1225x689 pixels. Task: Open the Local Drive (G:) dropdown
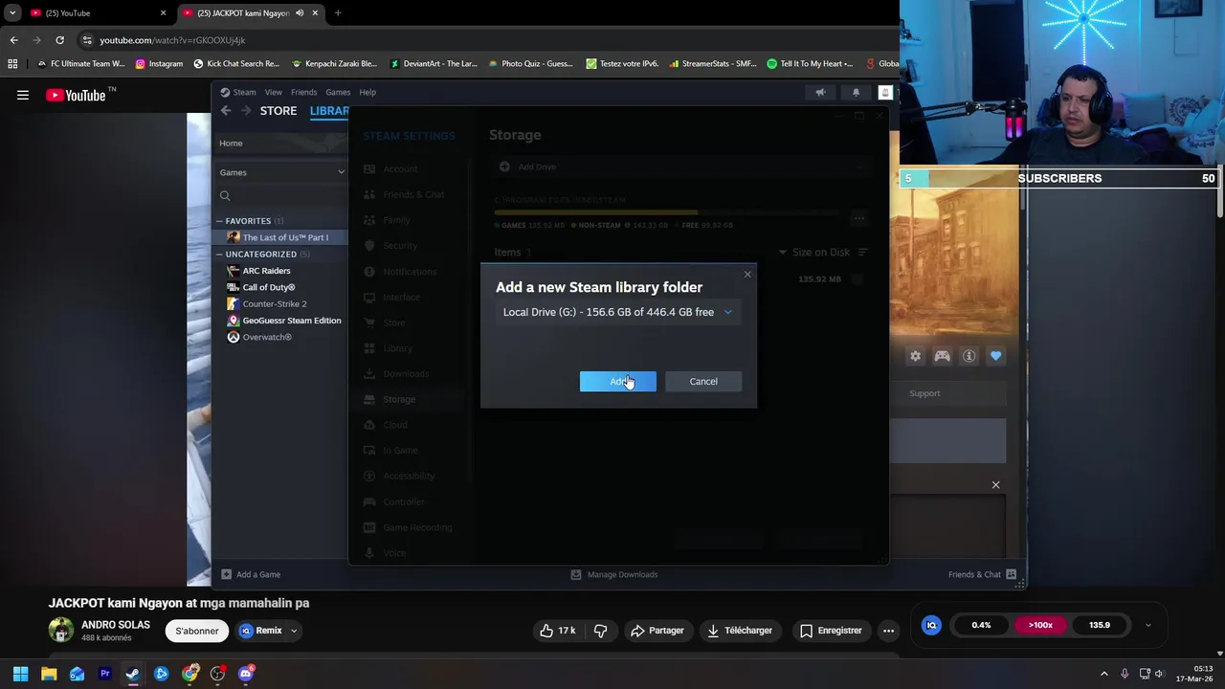pyautogui.click(x=618, y=312)
